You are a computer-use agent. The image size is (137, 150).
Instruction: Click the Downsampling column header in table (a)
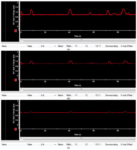pyautogui.click(x=112, y=46)
